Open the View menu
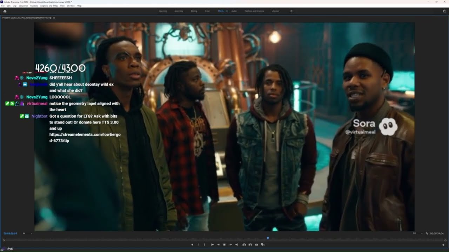The height and width of the screenshot is (252, 449). (62, 6)
